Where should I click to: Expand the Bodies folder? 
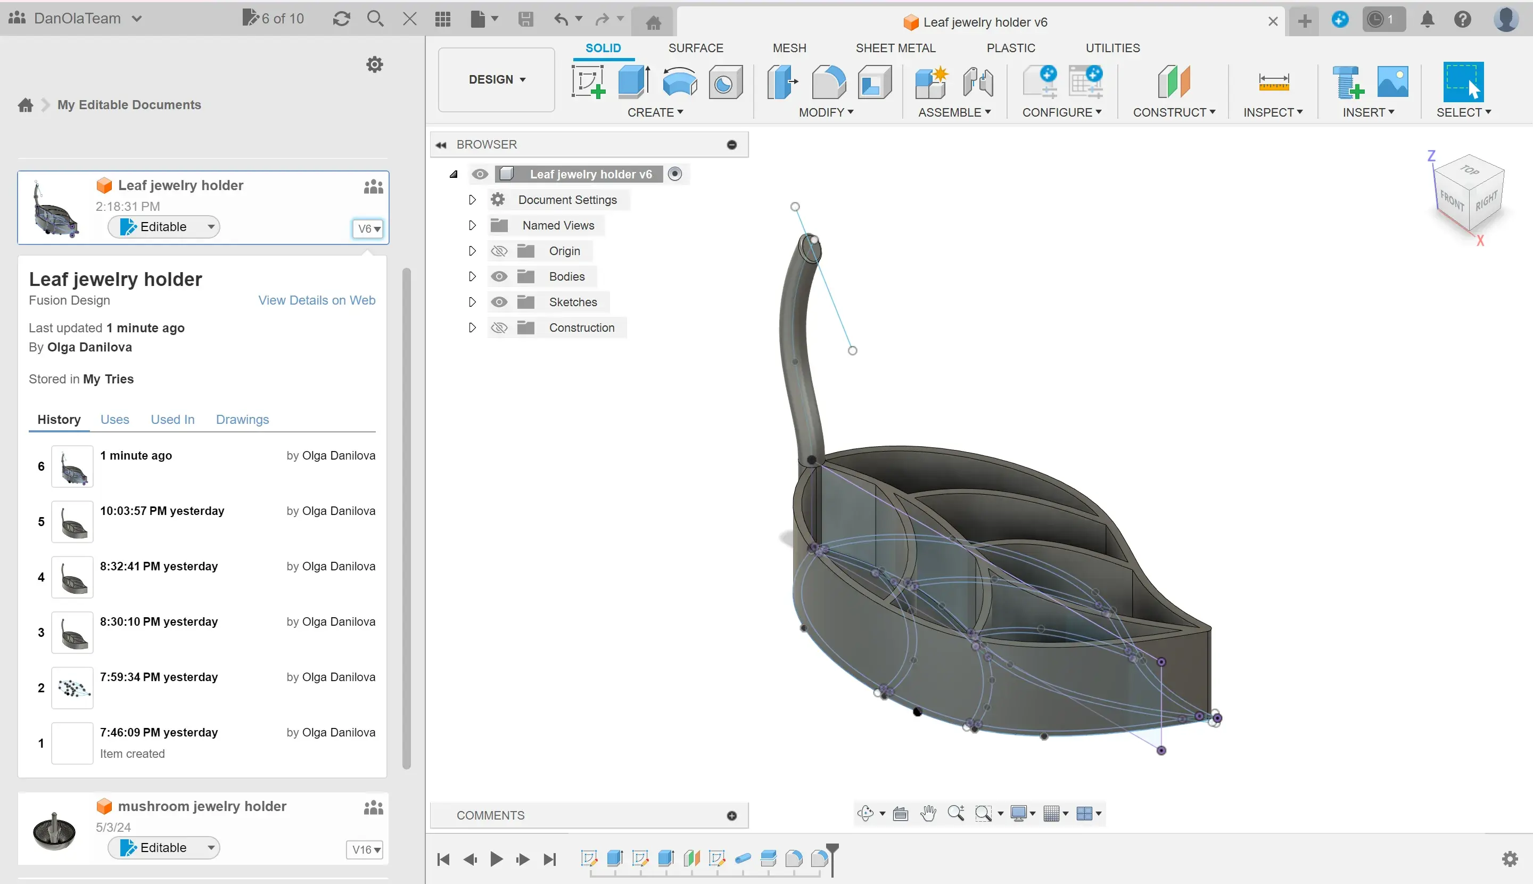(472, 276)
